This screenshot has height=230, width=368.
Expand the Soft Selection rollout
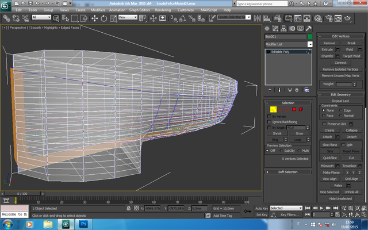pos(287,172)
